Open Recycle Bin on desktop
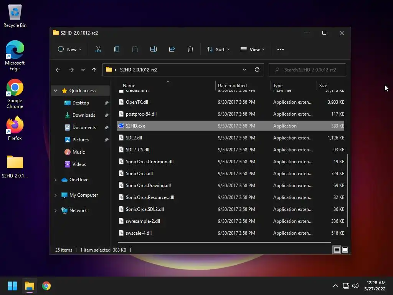 pos(15,15)
